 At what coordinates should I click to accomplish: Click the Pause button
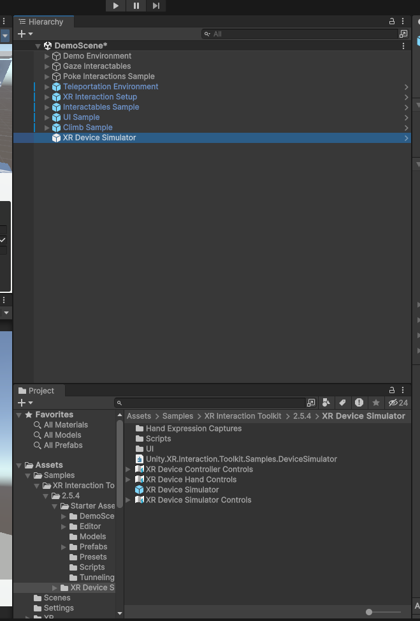click(136, 6)
